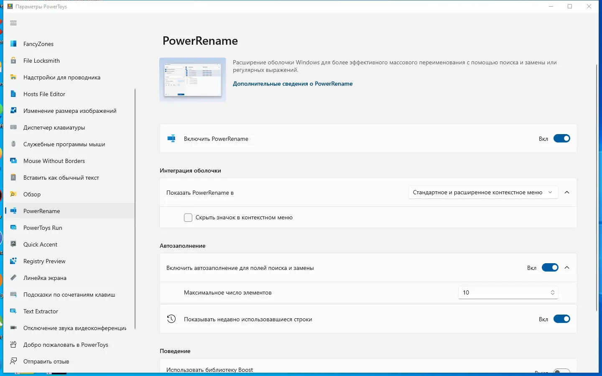Screen dimensions: 602x376
Task: Open Подсказки по сочетаниям клавиш page
Action: pos(70,295)
